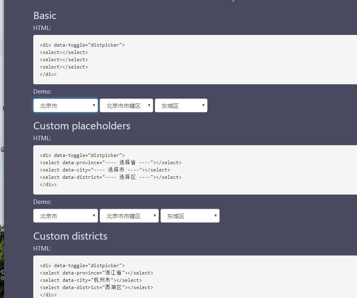Click the data-province 选择省 code line
Image resolution: width=357 pixels, height=298 pixels.
click(x=111, y=163)
